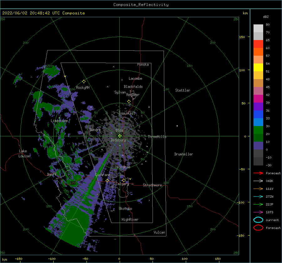Viewport: 282px width, 263px height.
Task: Click the red forecast ellipse legend icon
Action: 258,228
